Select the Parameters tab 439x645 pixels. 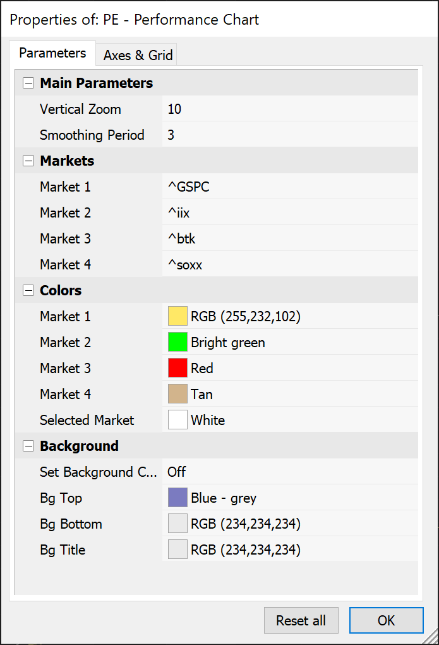52,53
